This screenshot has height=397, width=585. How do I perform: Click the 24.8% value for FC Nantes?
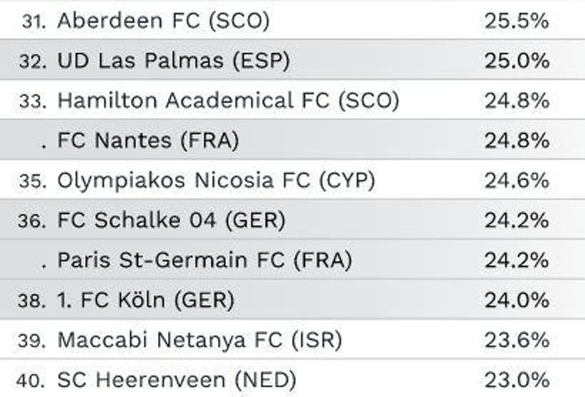(x=517, y=140)
